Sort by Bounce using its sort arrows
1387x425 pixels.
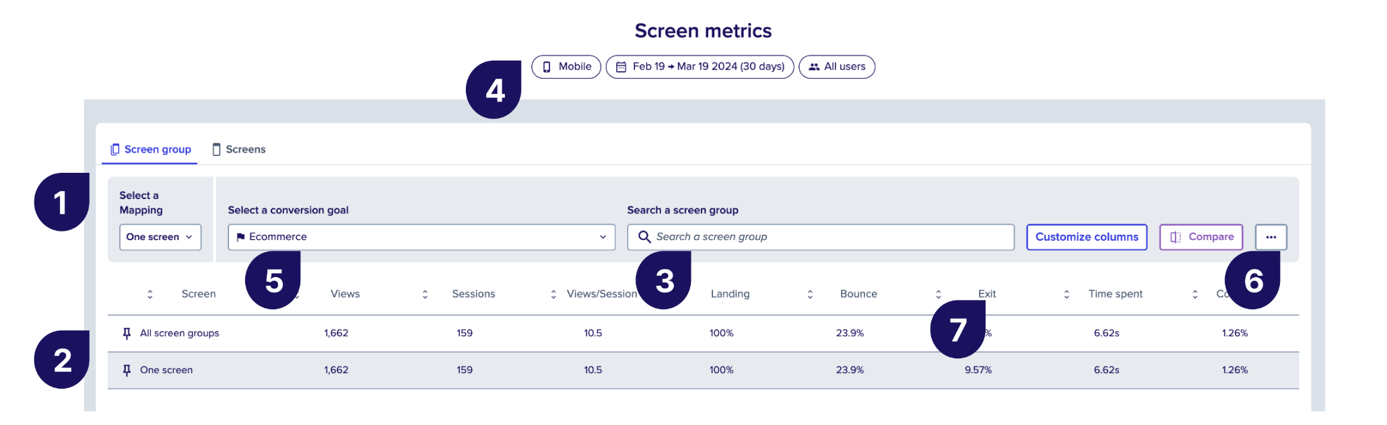pos(810,295)
